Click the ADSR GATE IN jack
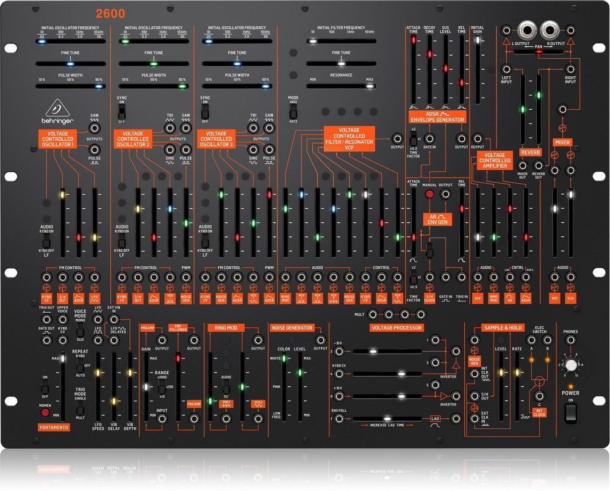This screenshot has height=491, width=610. [x=429, y=139]
